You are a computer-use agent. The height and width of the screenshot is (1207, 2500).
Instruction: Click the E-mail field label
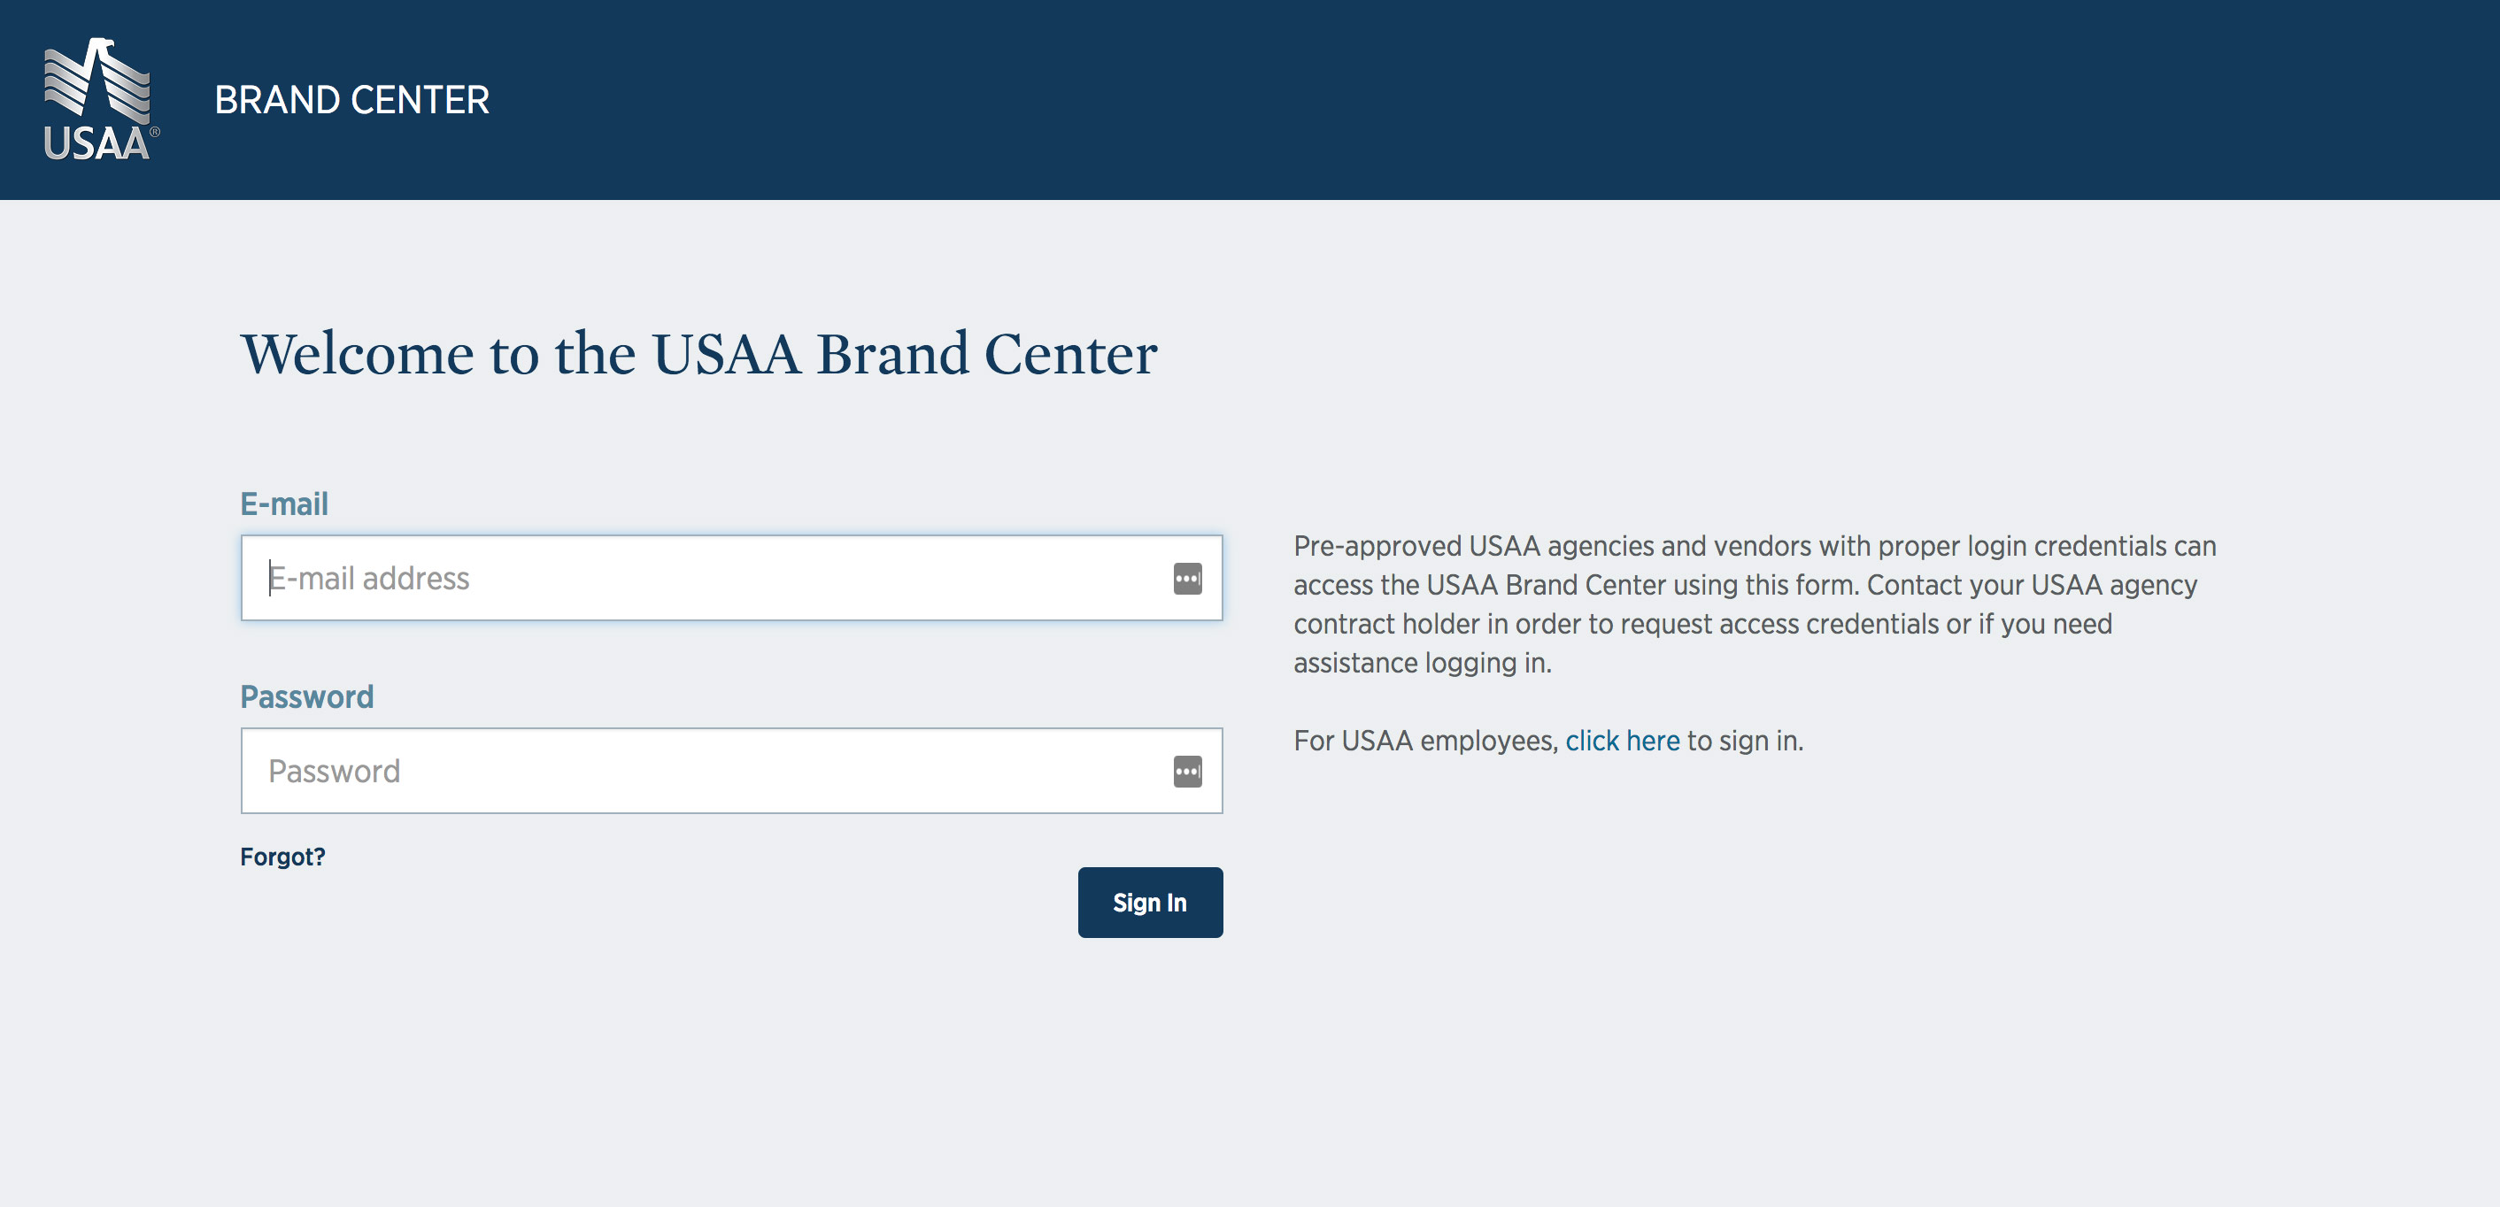(284, 504)
